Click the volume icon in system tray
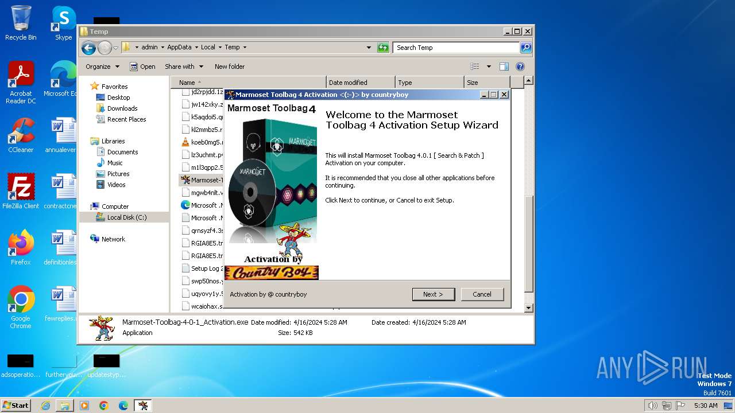Screen dimensions: 735x413 click(652, 406)
